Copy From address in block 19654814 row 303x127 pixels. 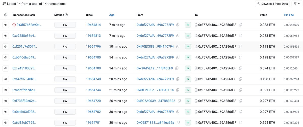pyautogui.click(x=178, y=25)
